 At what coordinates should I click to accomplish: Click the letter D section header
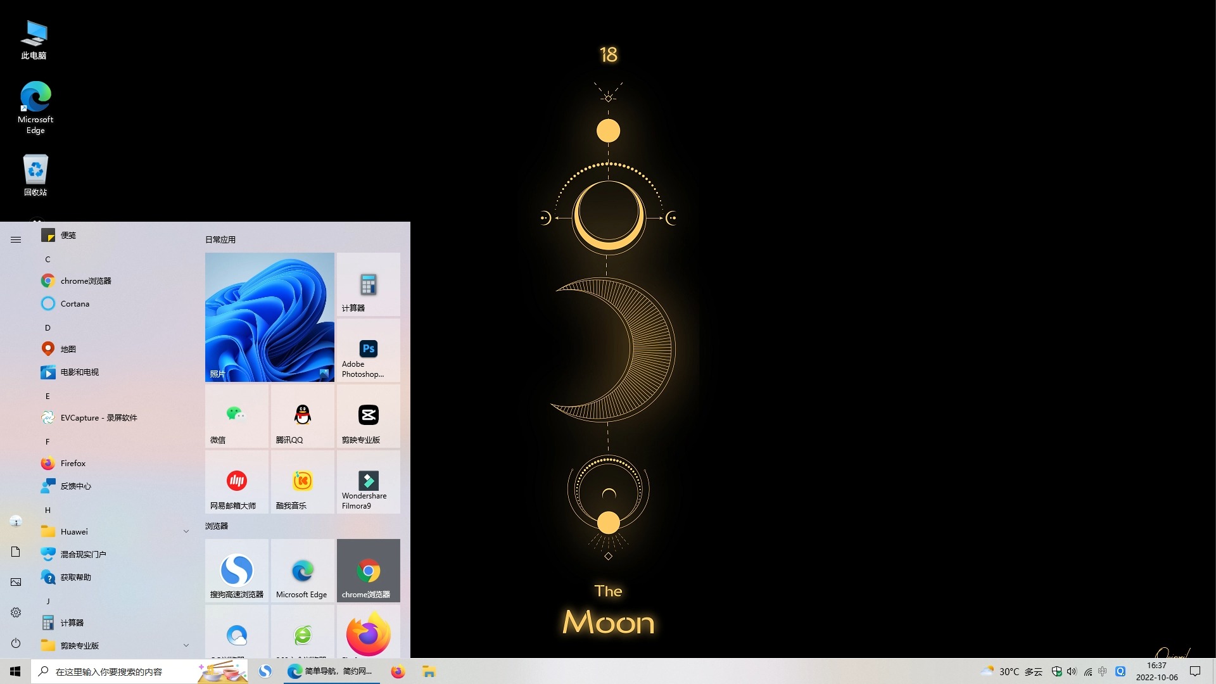point(47,327)
